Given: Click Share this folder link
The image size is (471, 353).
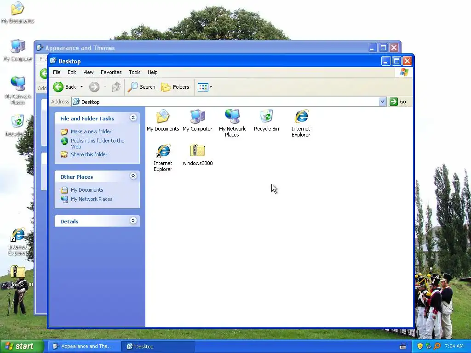Looking at the screenshot, I should tap(89, 154).
